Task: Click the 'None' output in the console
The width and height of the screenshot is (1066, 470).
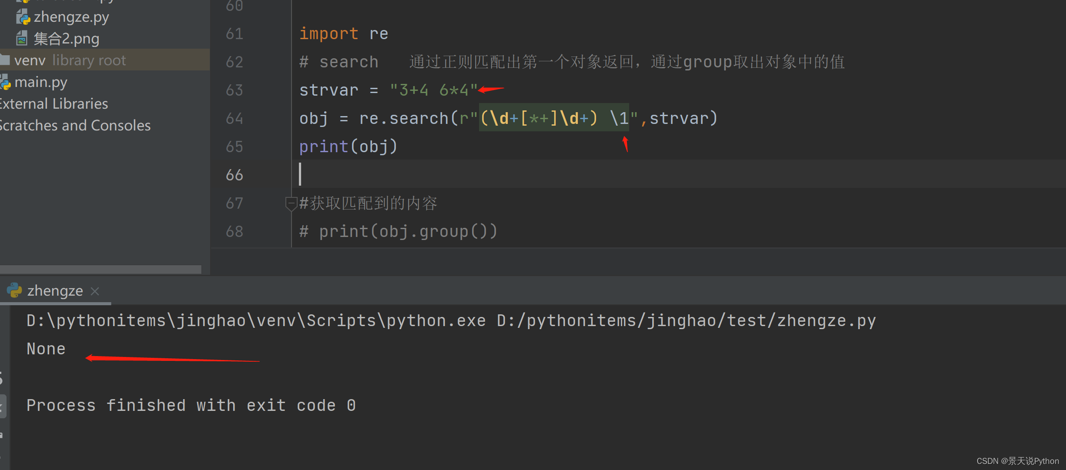Action: coord(46,349)
